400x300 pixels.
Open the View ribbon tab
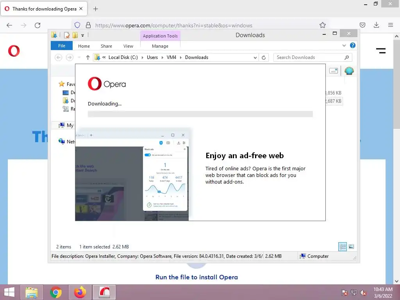(x=128, y=46)
